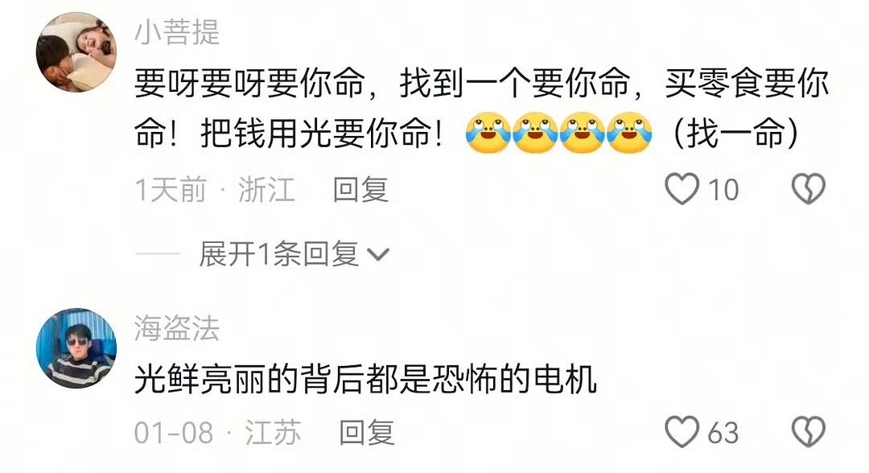Image resolution: width=869 pixels, height=473 pixels.
Task: Open username 小菩提
Action: (x=177, y=31)
